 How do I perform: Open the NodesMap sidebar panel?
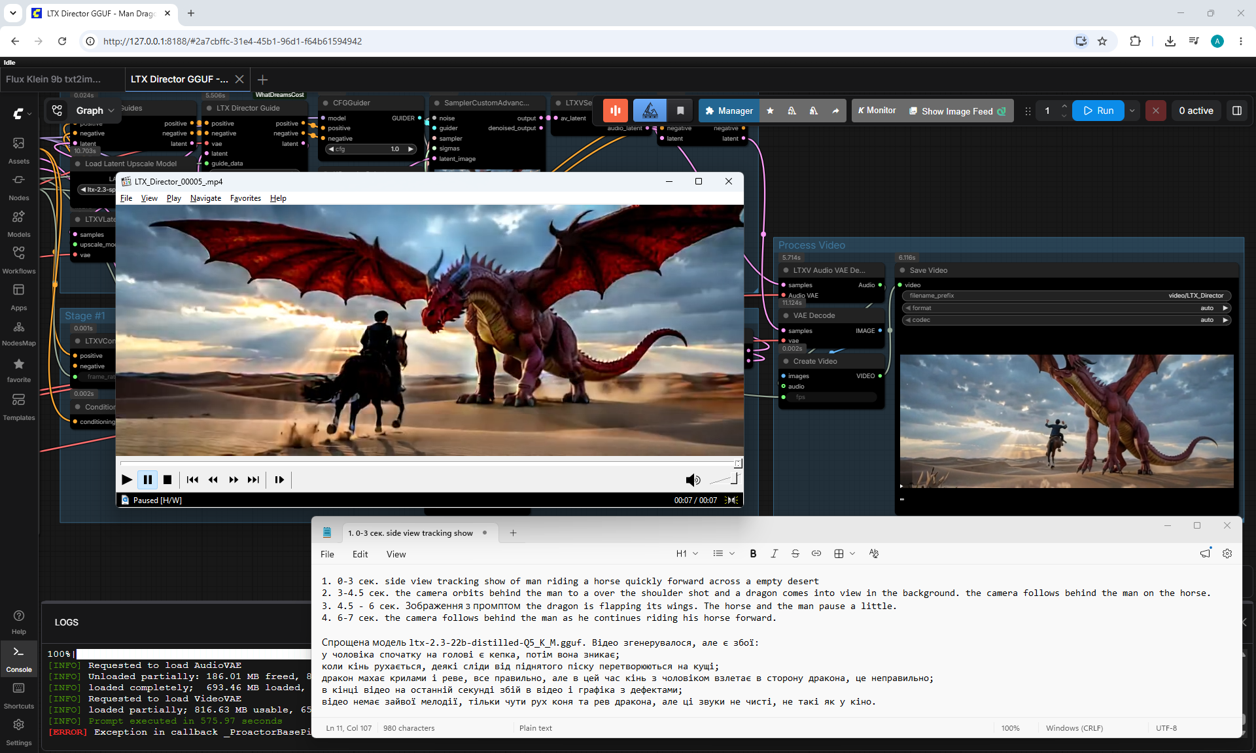(x=18, y=333)
